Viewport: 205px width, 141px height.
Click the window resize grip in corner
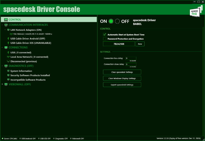[203, 139]
